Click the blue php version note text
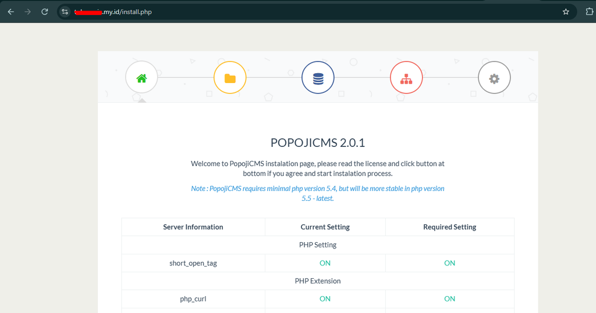This screenshot has width=596, height=313. (x=318, y=193)
